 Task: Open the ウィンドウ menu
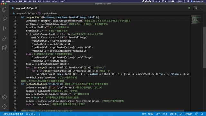(x=55, y=1)
